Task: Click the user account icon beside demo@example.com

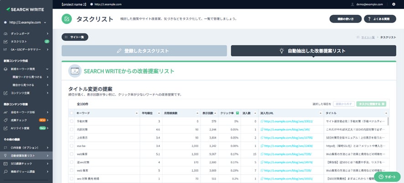Action: (352, 4)
